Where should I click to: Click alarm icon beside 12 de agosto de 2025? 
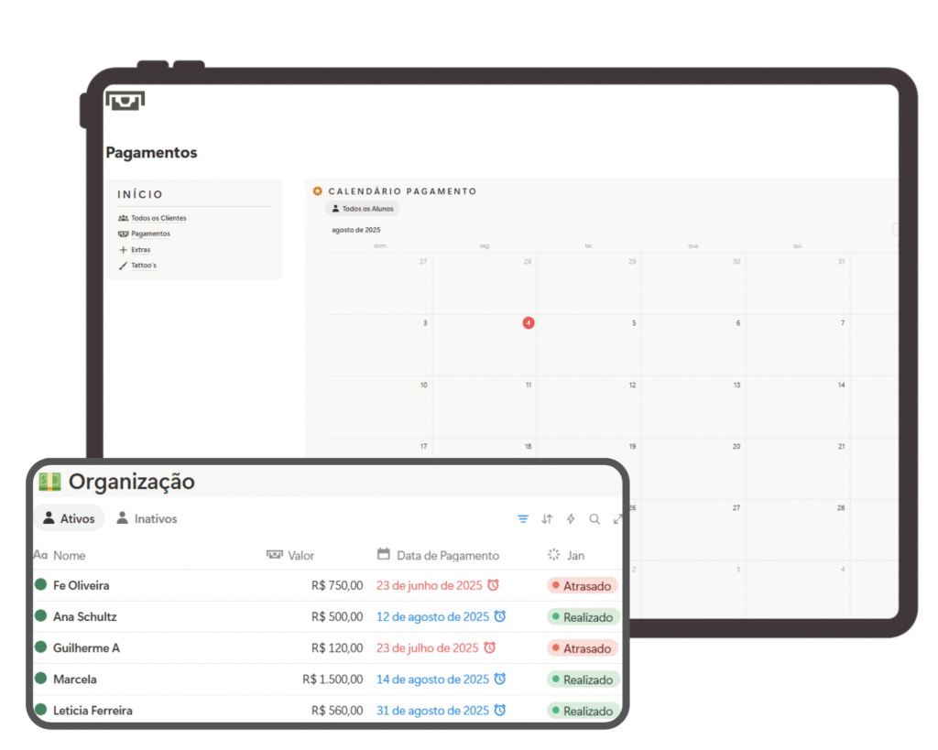500,616
